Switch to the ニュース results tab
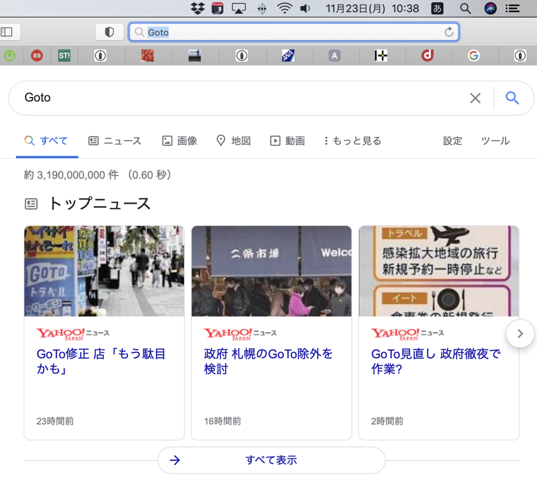537x480 pixels. click(x=115, y=141)
